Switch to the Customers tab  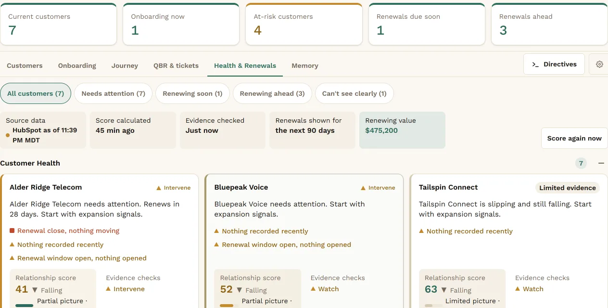pos(25,65)
